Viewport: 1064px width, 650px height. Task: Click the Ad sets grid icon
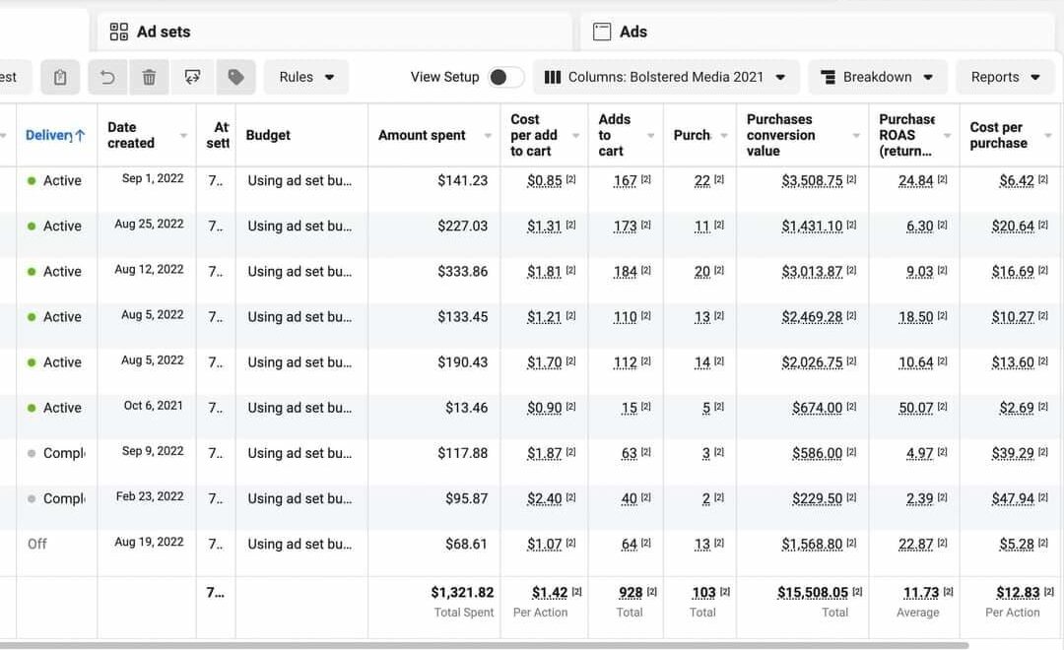coord(119,32)
